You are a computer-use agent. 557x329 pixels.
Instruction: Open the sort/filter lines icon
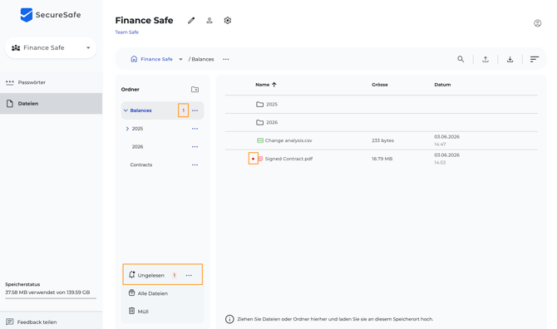pyautogui.click(x=535, y=59)
